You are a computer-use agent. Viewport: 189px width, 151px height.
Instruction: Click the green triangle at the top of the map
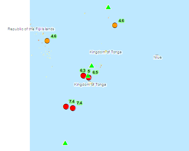point(108,7)
